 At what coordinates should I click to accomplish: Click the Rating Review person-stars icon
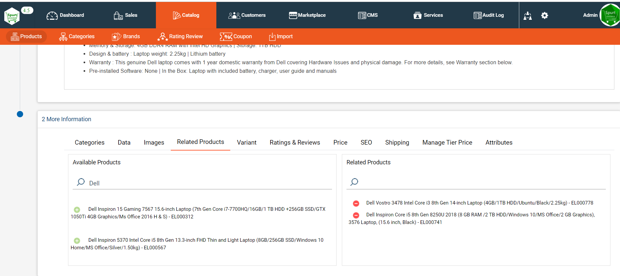[x=163, y=37]
